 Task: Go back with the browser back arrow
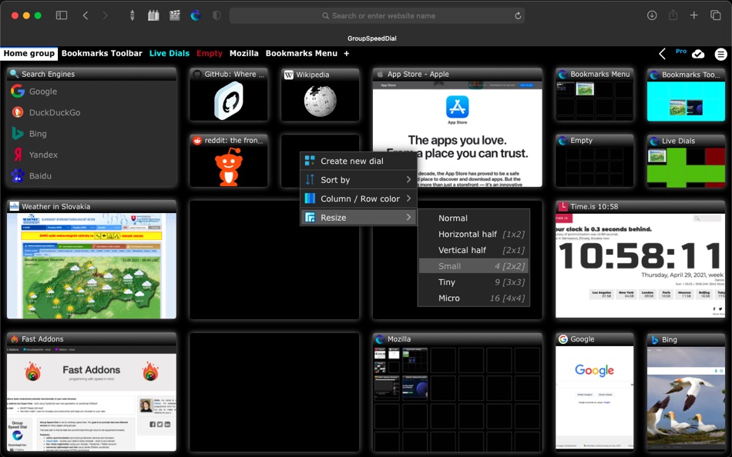pyautogui.click(x=86, y=15)
